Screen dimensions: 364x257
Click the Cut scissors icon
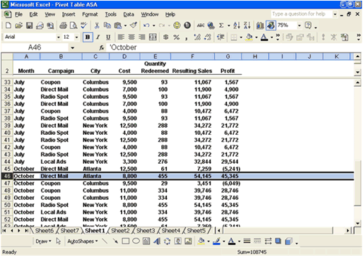(97, 25)
